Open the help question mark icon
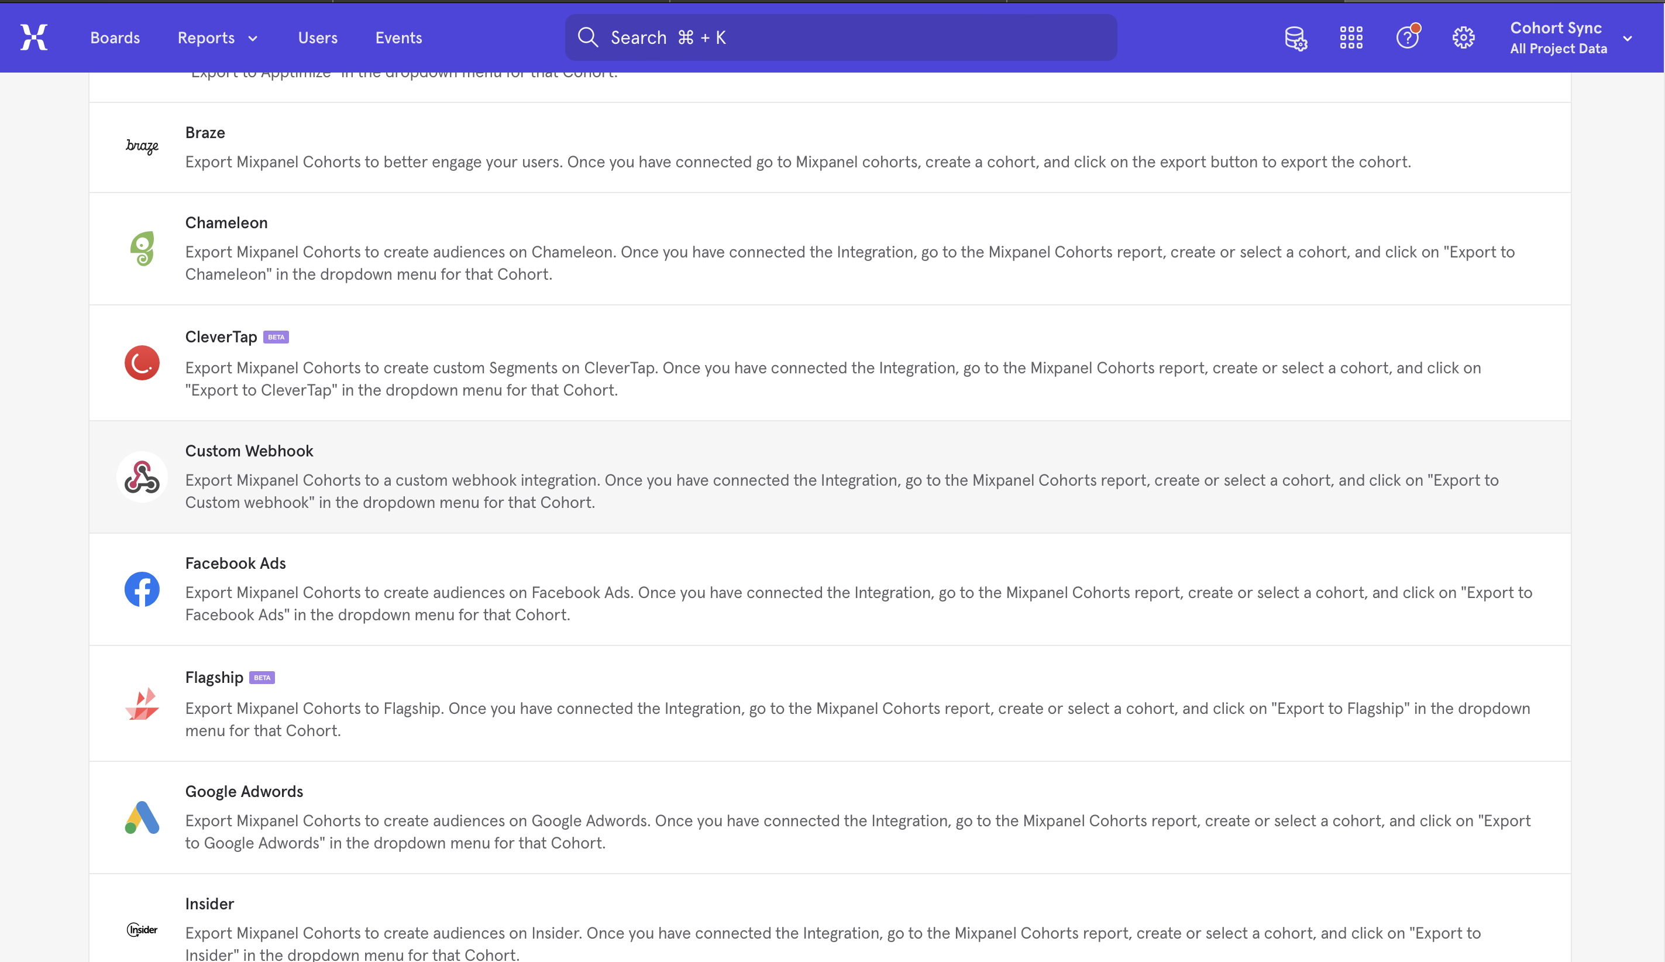Viewport: 1665px width, 962px height. tap(1408, 37)
